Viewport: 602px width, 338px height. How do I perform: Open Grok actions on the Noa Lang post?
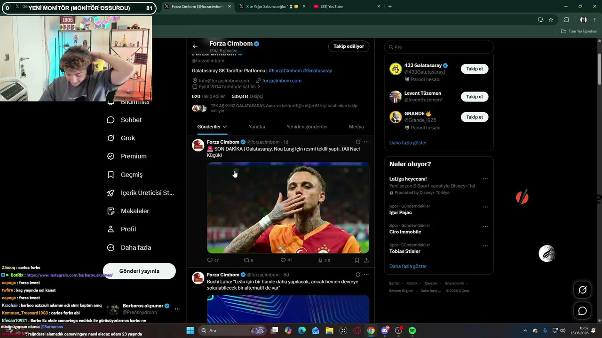point(358,142)
